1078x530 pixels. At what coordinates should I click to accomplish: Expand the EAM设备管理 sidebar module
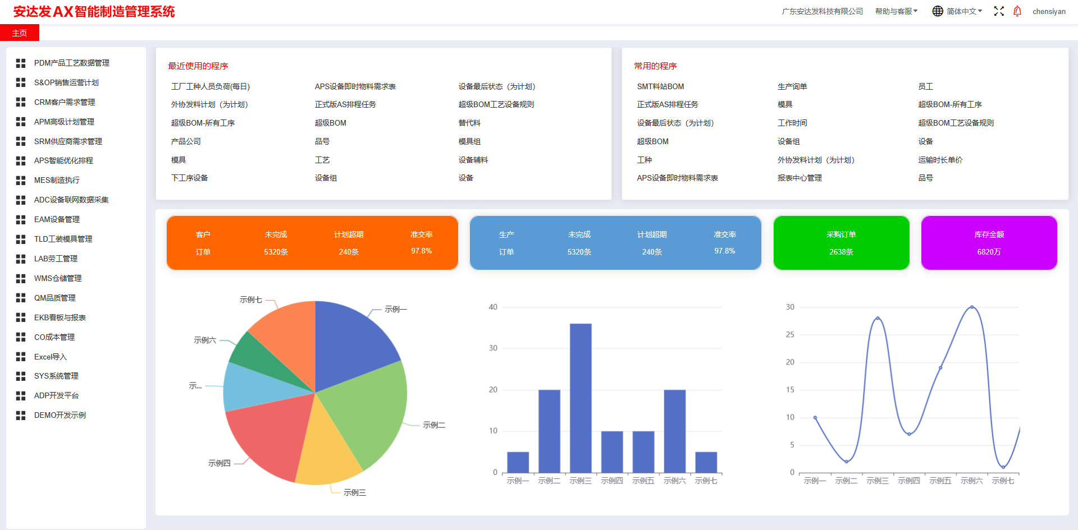coord(57,219)
